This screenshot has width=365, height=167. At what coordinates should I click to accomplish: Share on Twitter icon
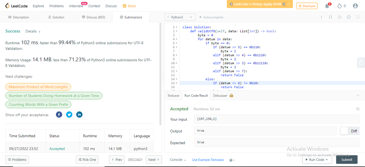point(69,115)
